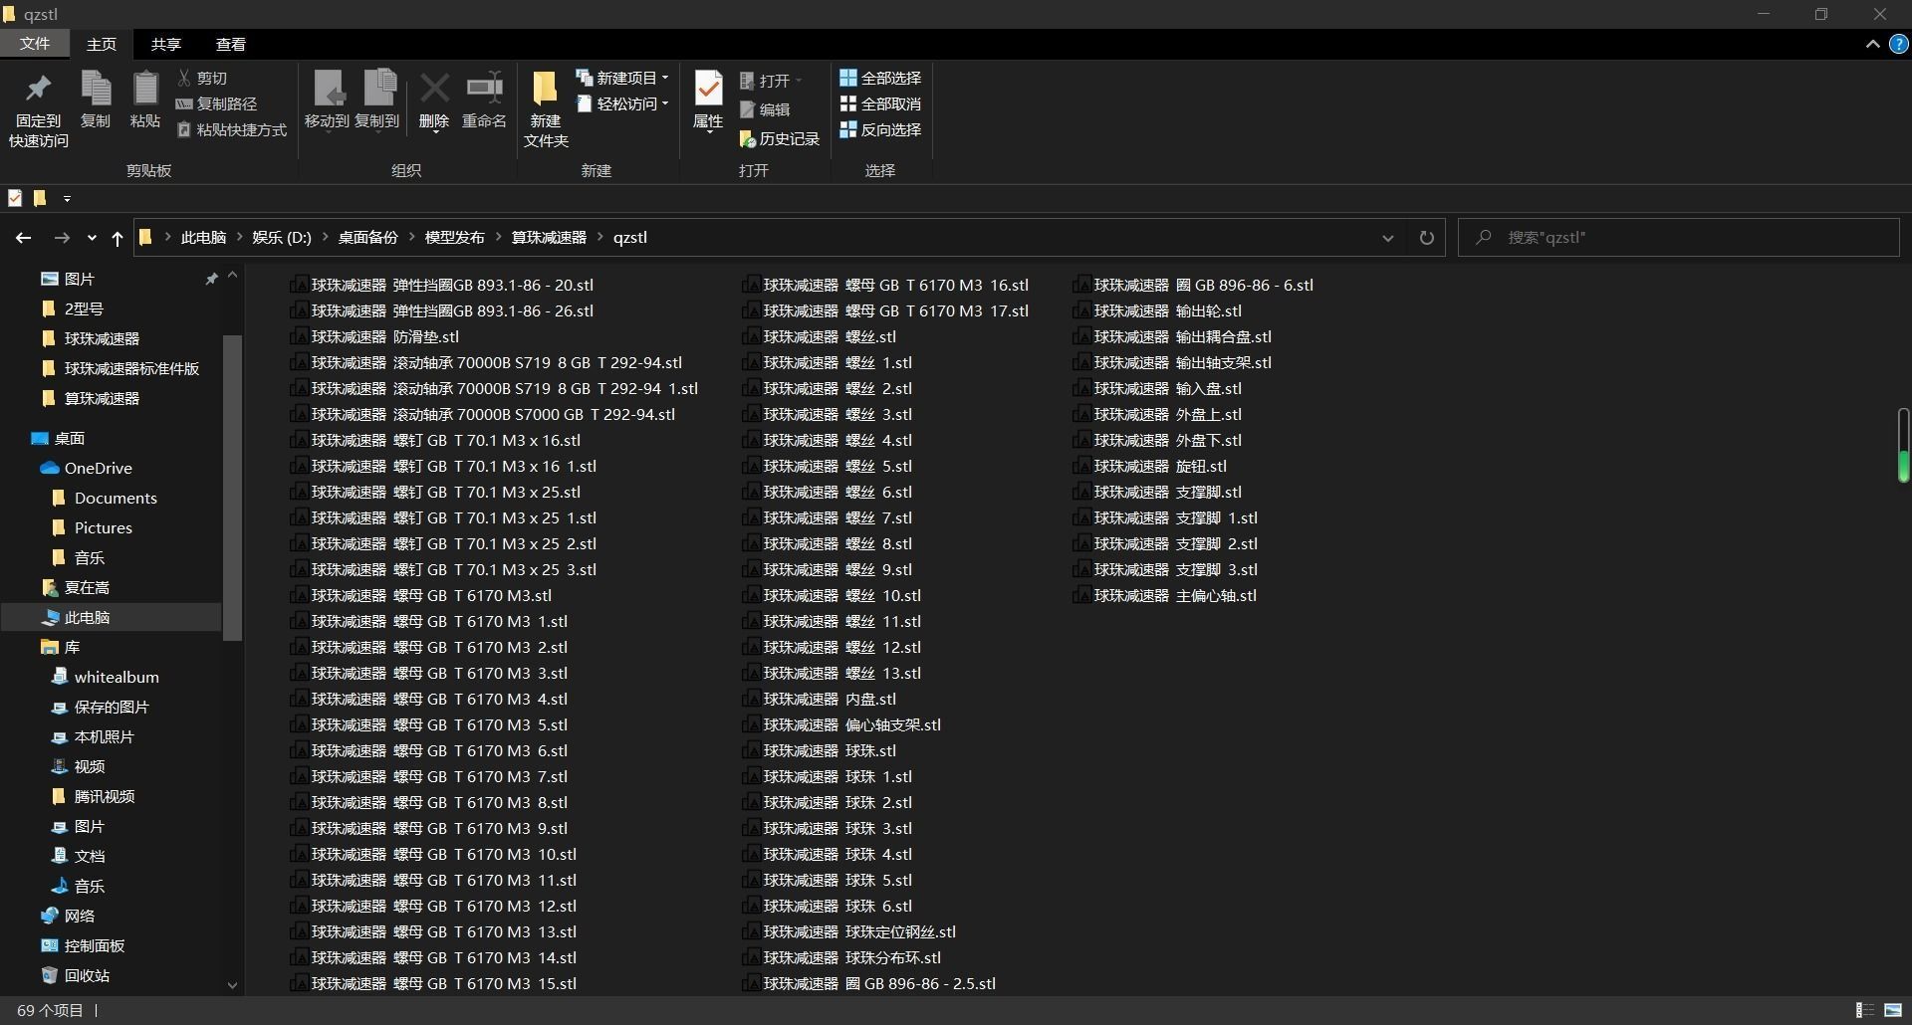This screenshot has width=1912, height=1025.
Task: Open the Recent Locations dropdown
Action: pos(92,238)
